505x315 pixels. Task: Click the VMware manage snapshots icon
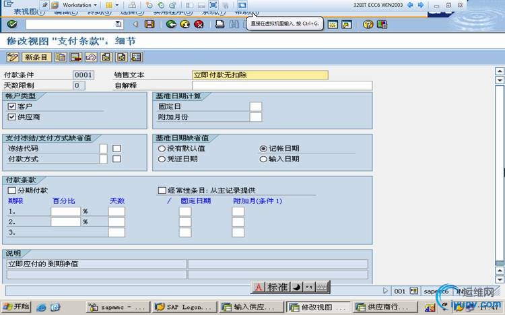point(173,5)
